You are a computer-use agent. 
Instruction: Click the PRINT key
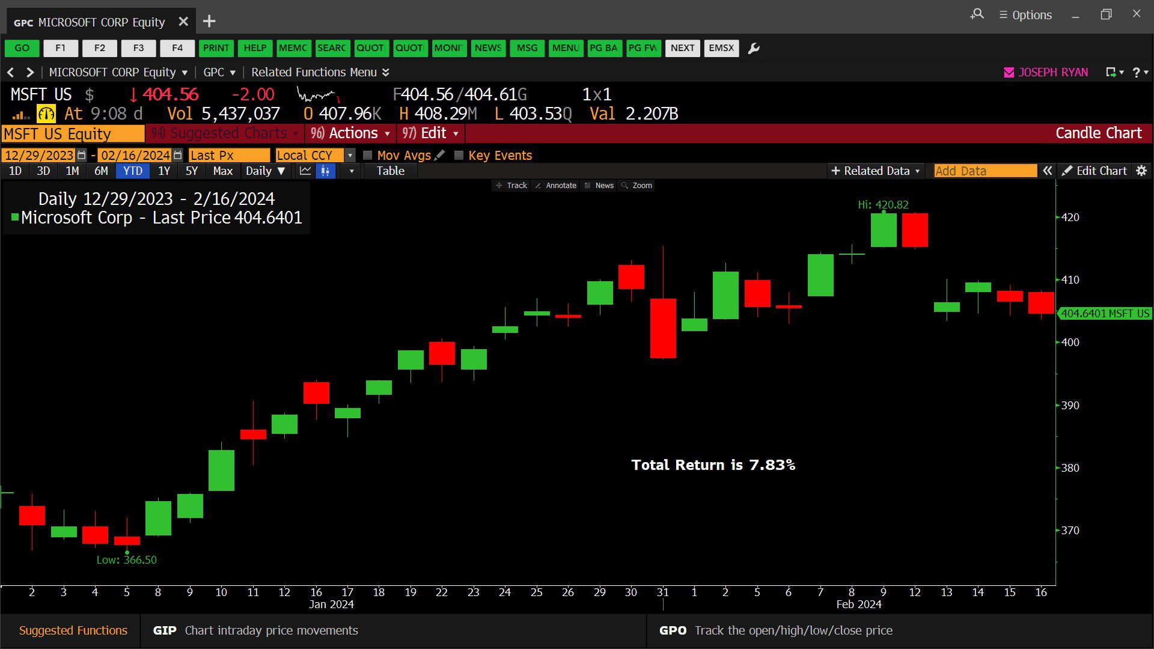[x=216, y=48]
